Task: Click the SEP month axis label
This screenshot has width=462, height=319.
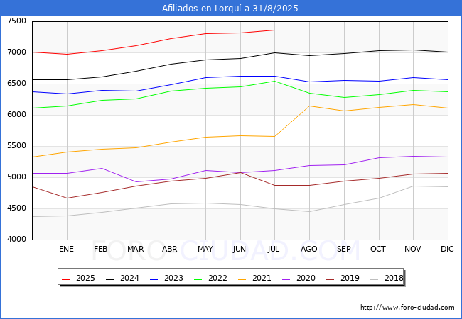Action: click(343, 249)
